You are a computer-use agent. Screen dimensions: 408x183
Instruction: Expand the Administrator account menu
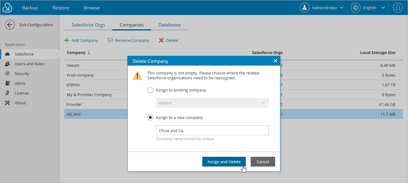tap(342, 8)
